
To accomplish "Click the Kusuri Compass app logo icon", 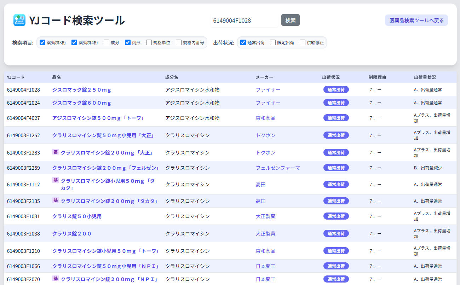I will click(19, 20).
